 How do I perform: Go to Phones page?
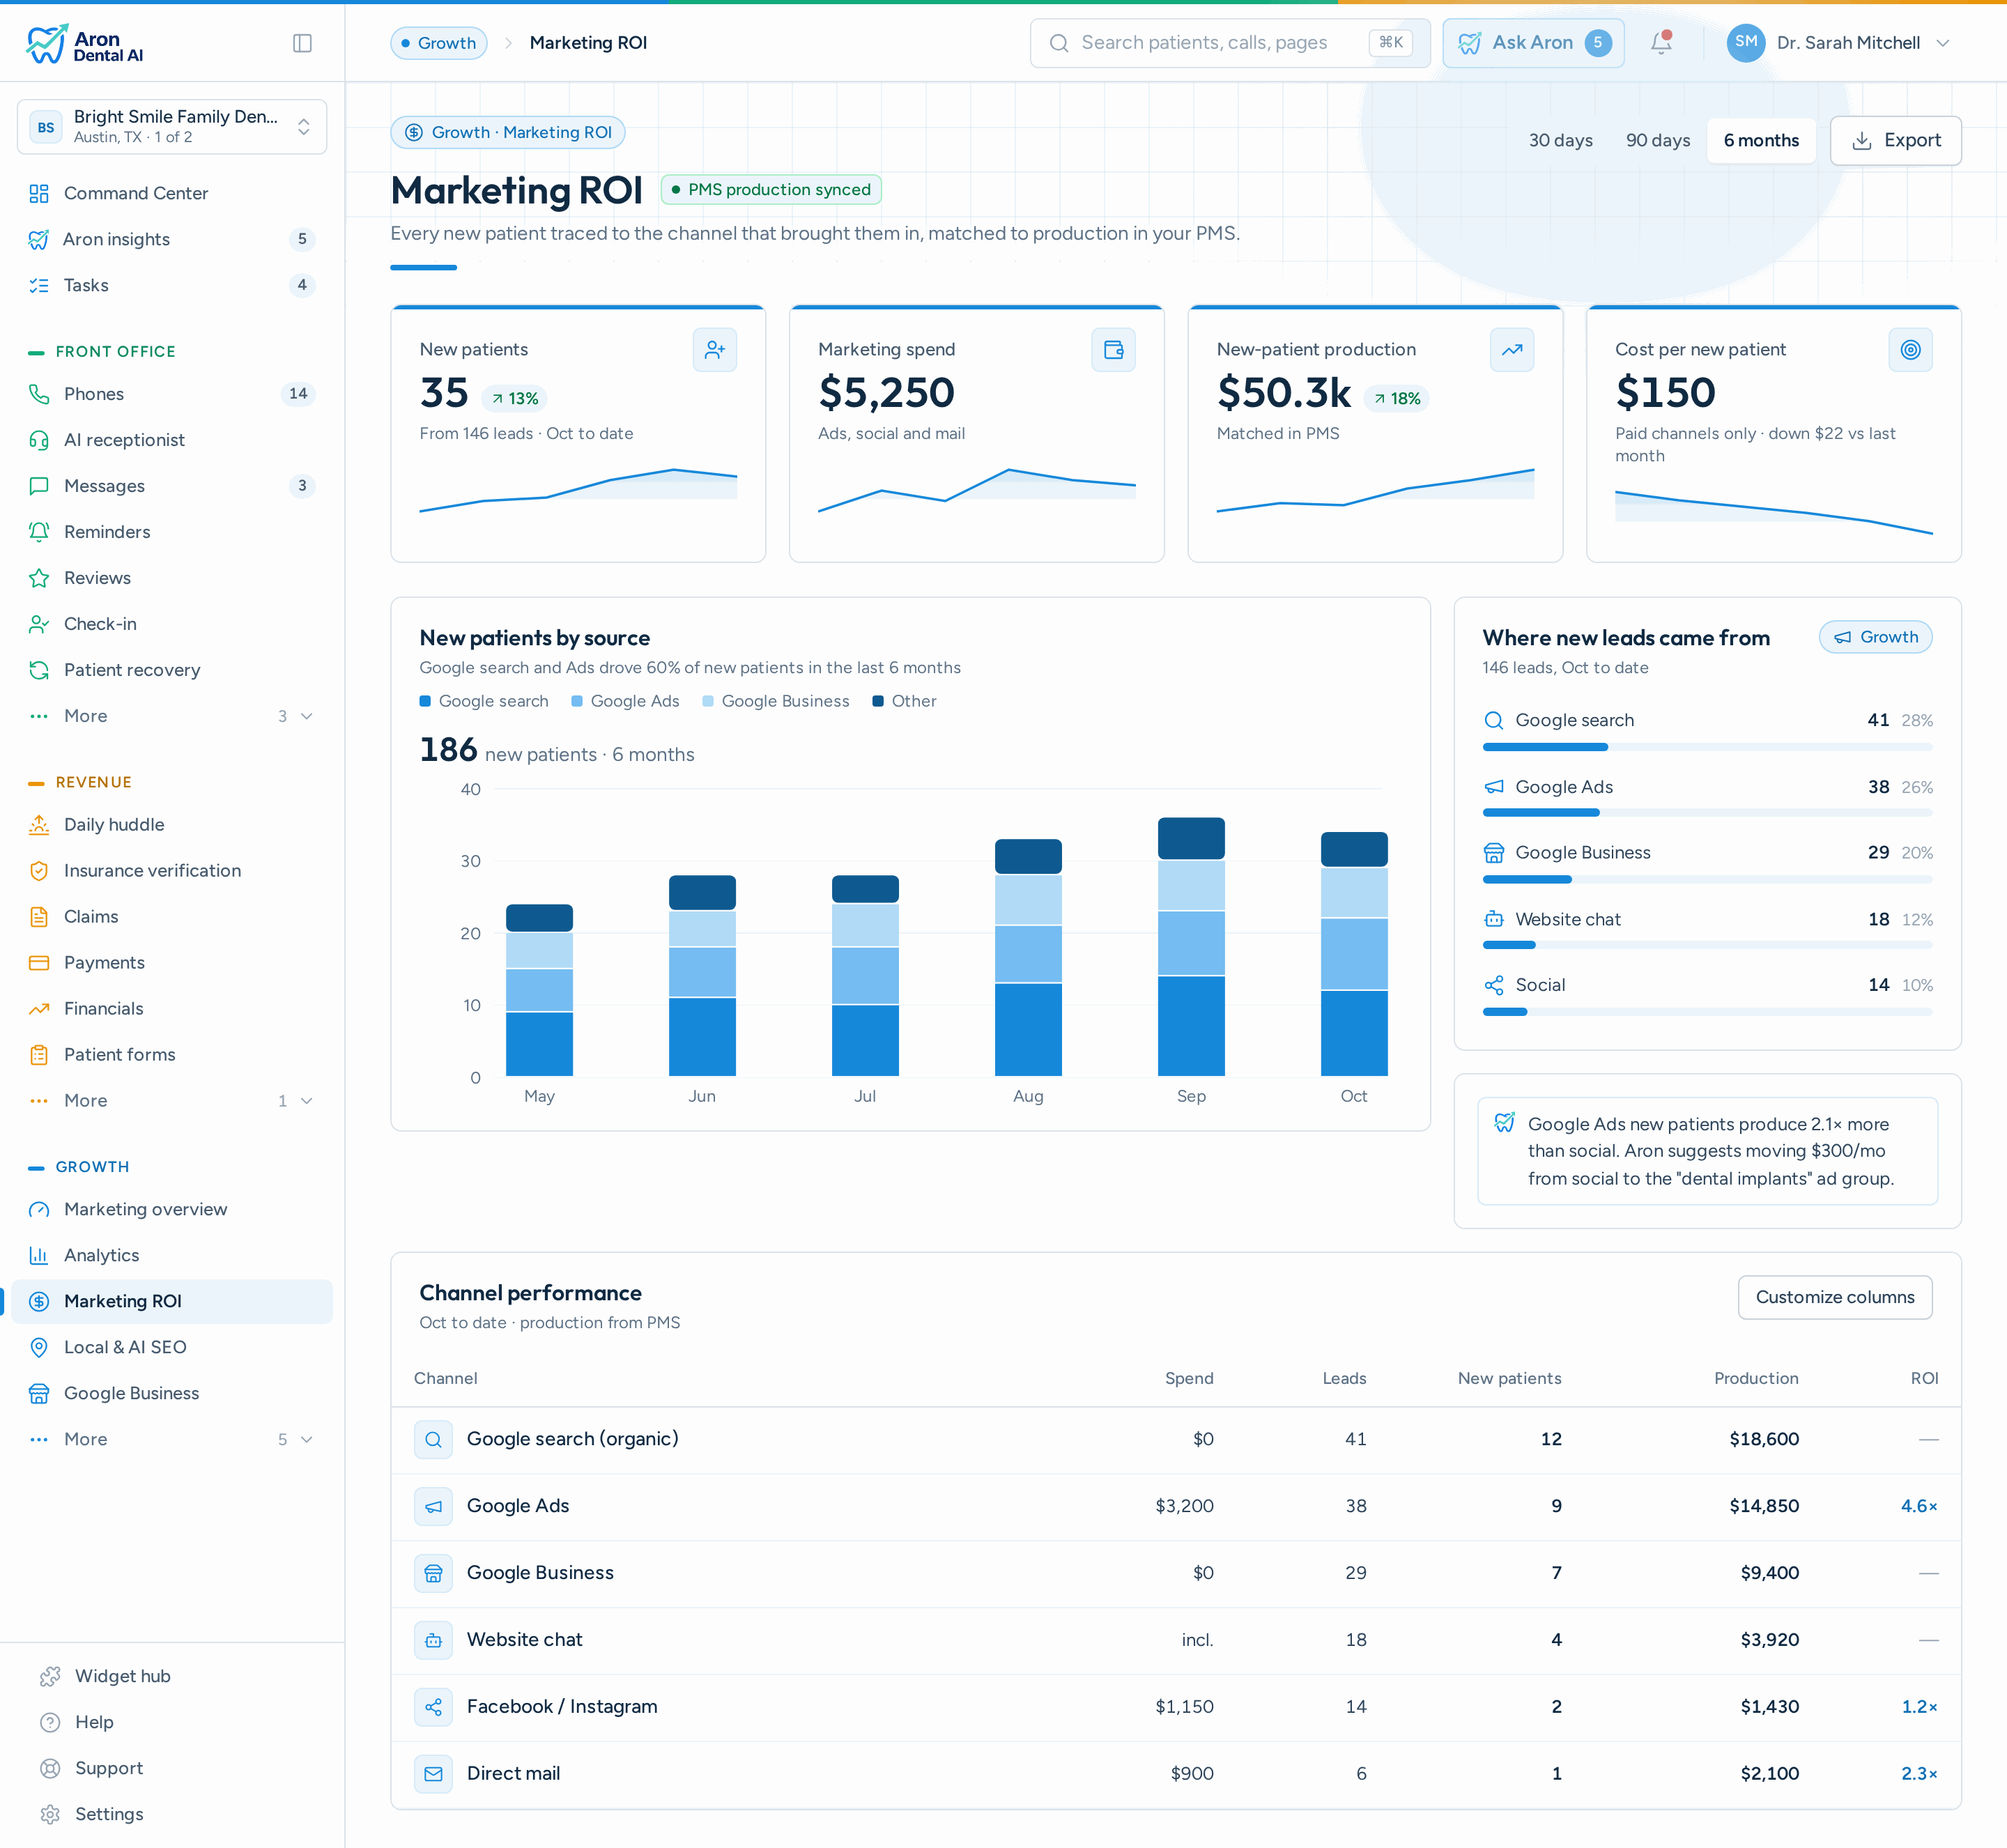[x=172, y=394]
